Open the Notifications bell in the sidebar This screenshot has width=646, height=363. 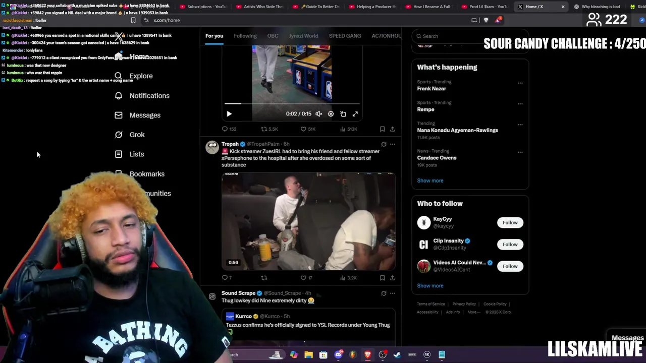click(x=119, y=95)
